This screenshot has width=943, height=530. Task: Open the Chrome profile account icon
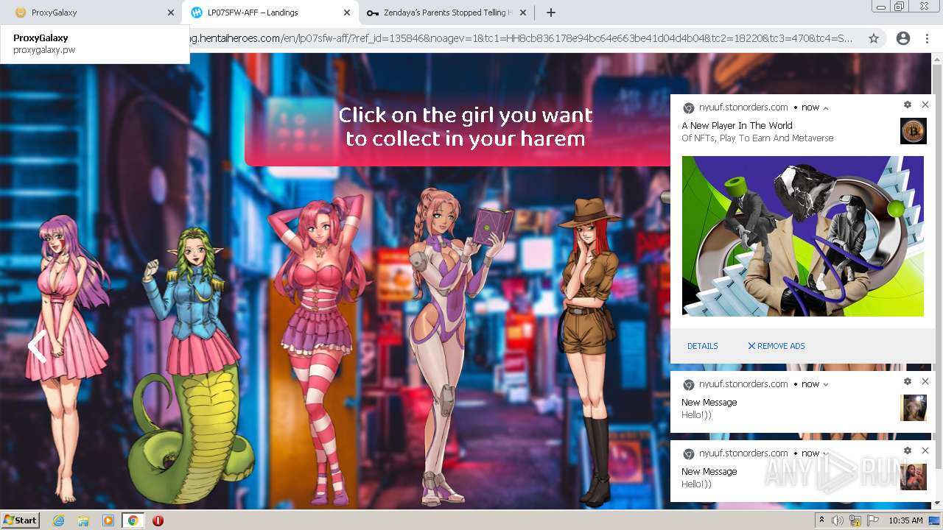pos(903,38)
